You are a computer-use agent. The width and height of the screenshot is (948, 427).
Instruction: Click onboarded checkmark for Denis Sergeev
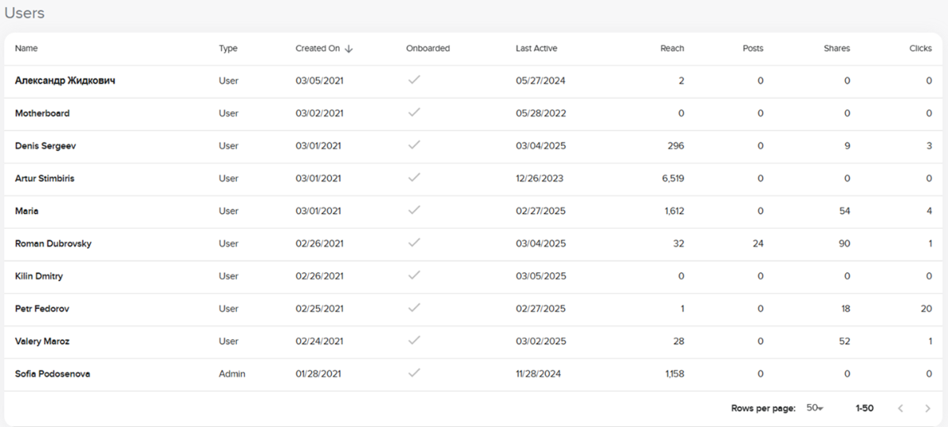click(x=414, y=145)
